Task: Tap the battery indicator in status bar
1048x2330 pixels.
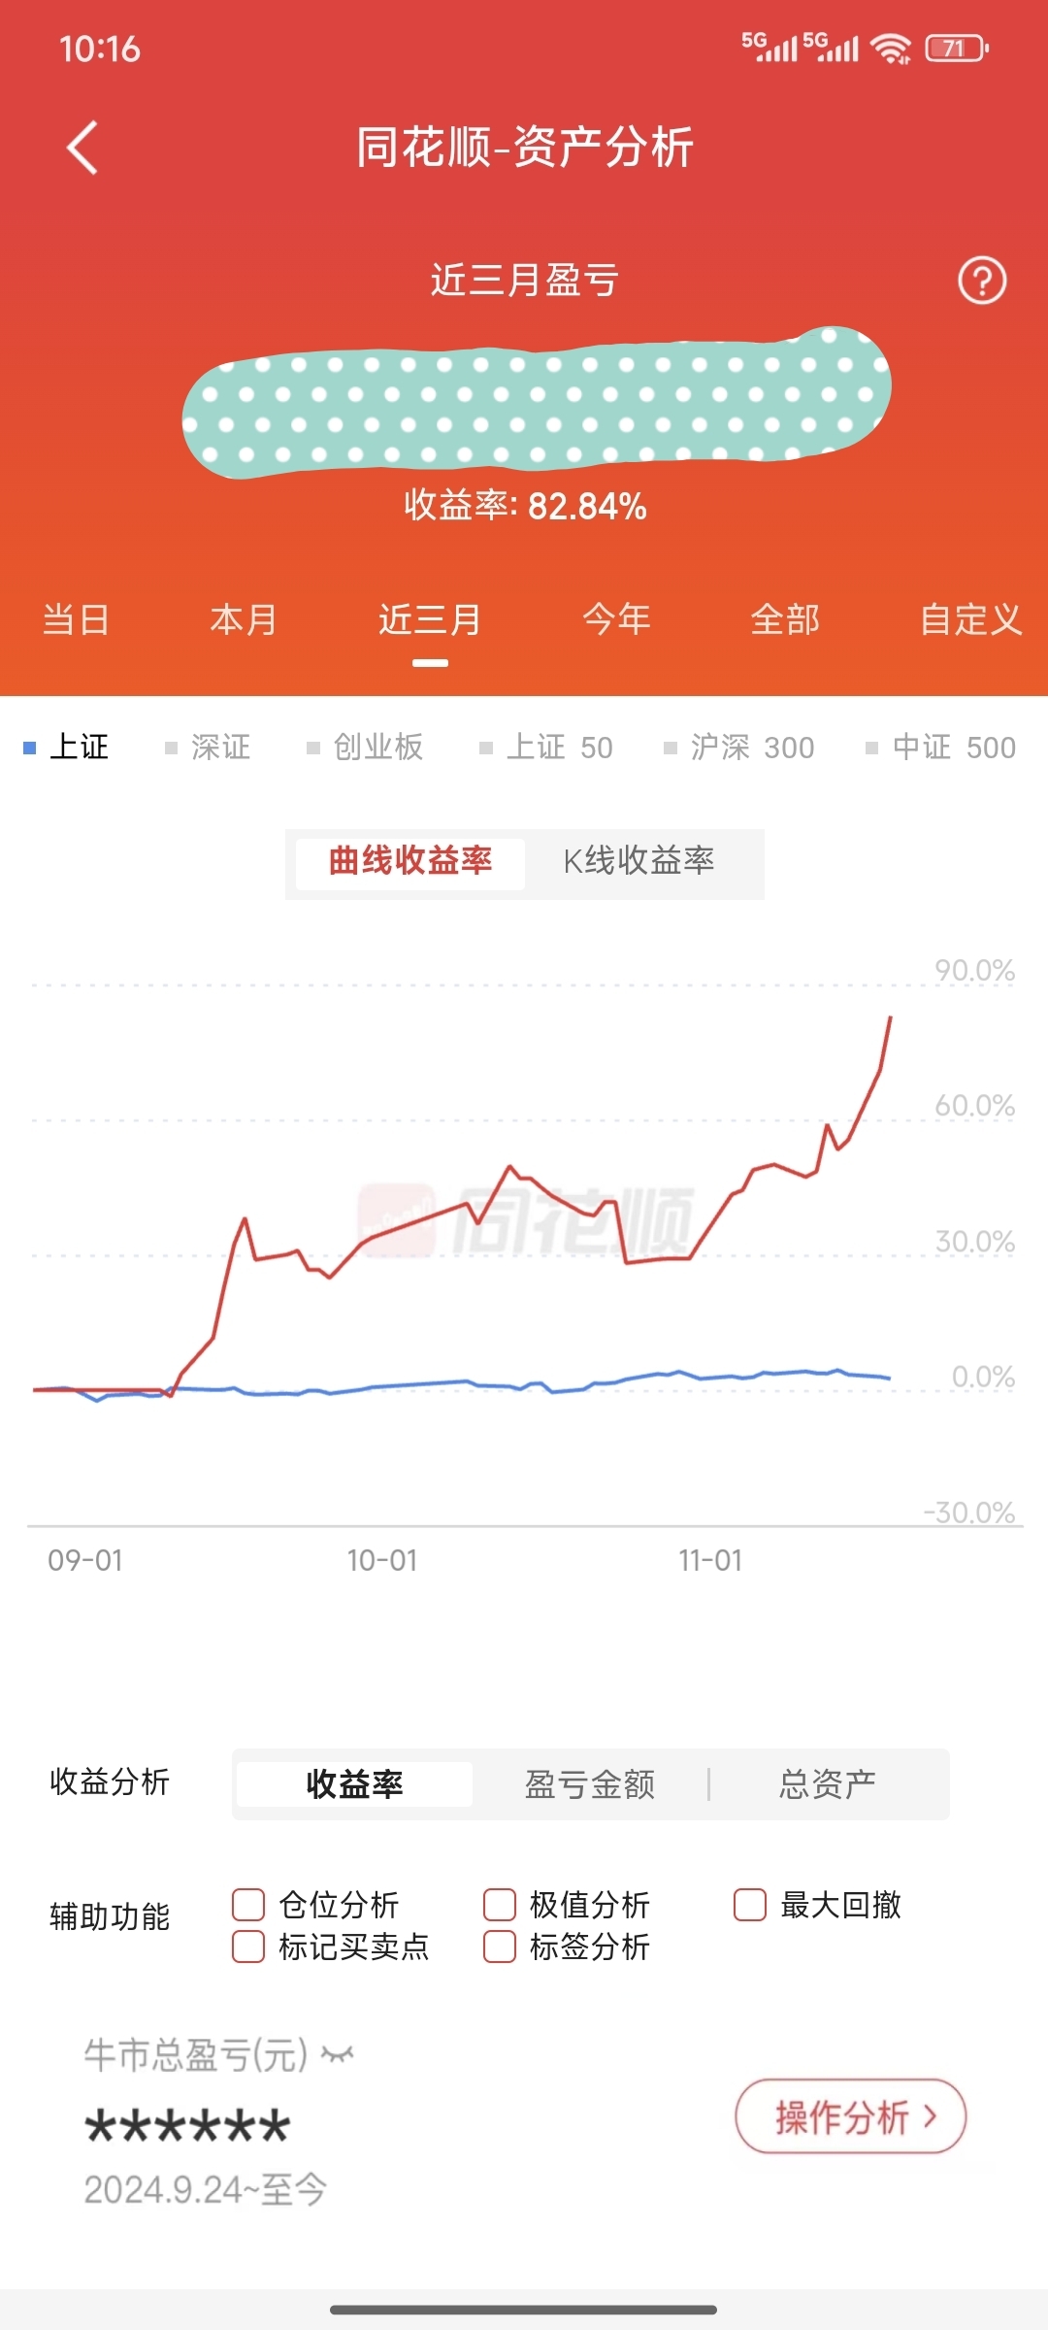Action: pos(956,48)
